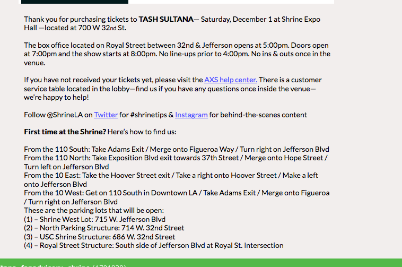Image resolution: width=402 pixels, height=267 pixels.
Task: Click the "From the 110 North" directions line
Action: [x=176, y=158]
